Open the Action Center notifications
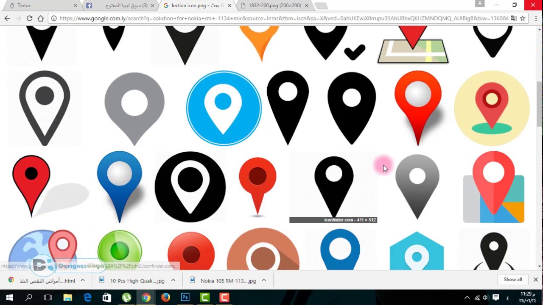 [496, 297]
